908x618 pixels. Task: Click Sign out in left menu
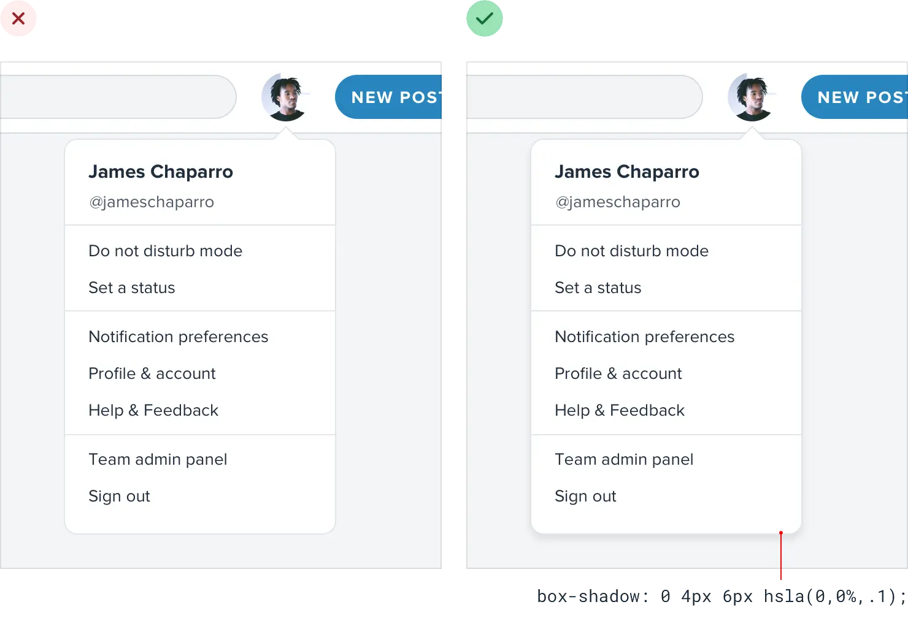tap(119, 496)
